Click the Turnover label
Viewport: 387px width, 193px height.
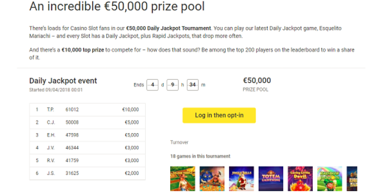(179, 142)
